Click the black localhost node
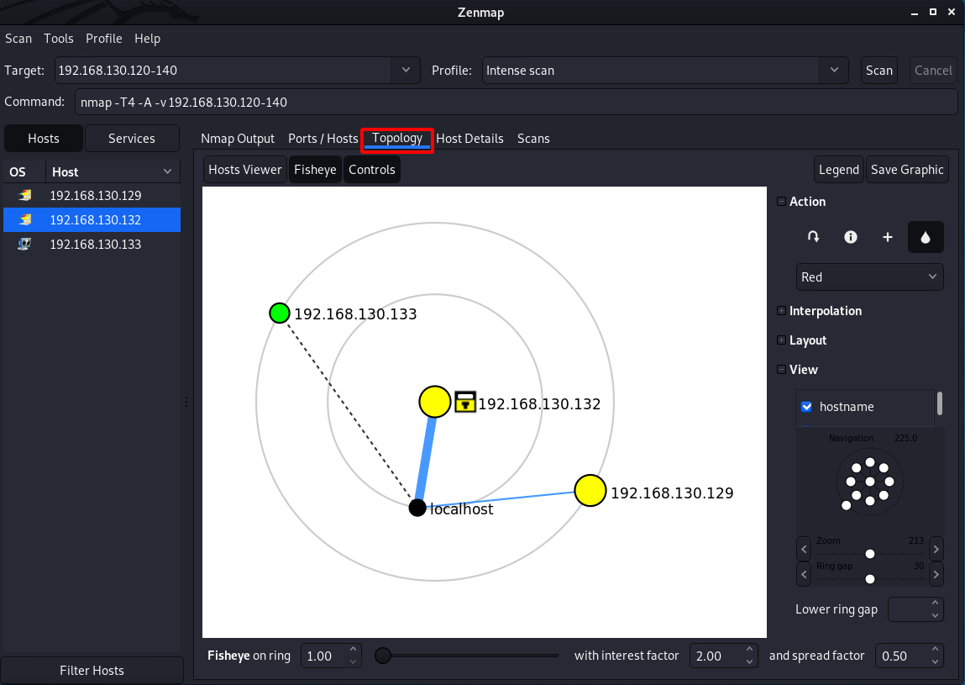 417,508
